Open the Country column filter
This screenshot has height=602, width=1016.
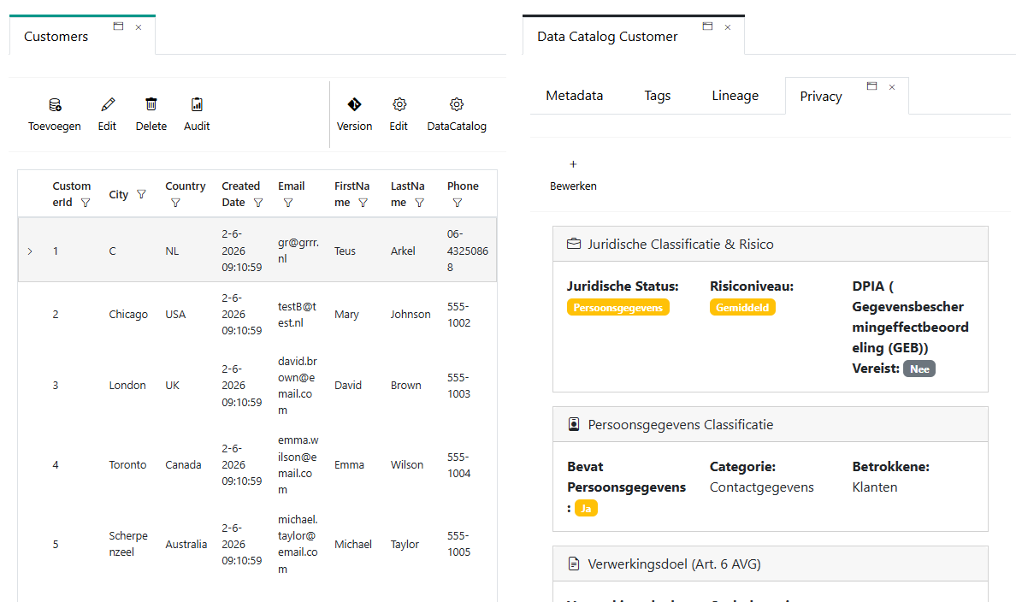click(175, 203)
